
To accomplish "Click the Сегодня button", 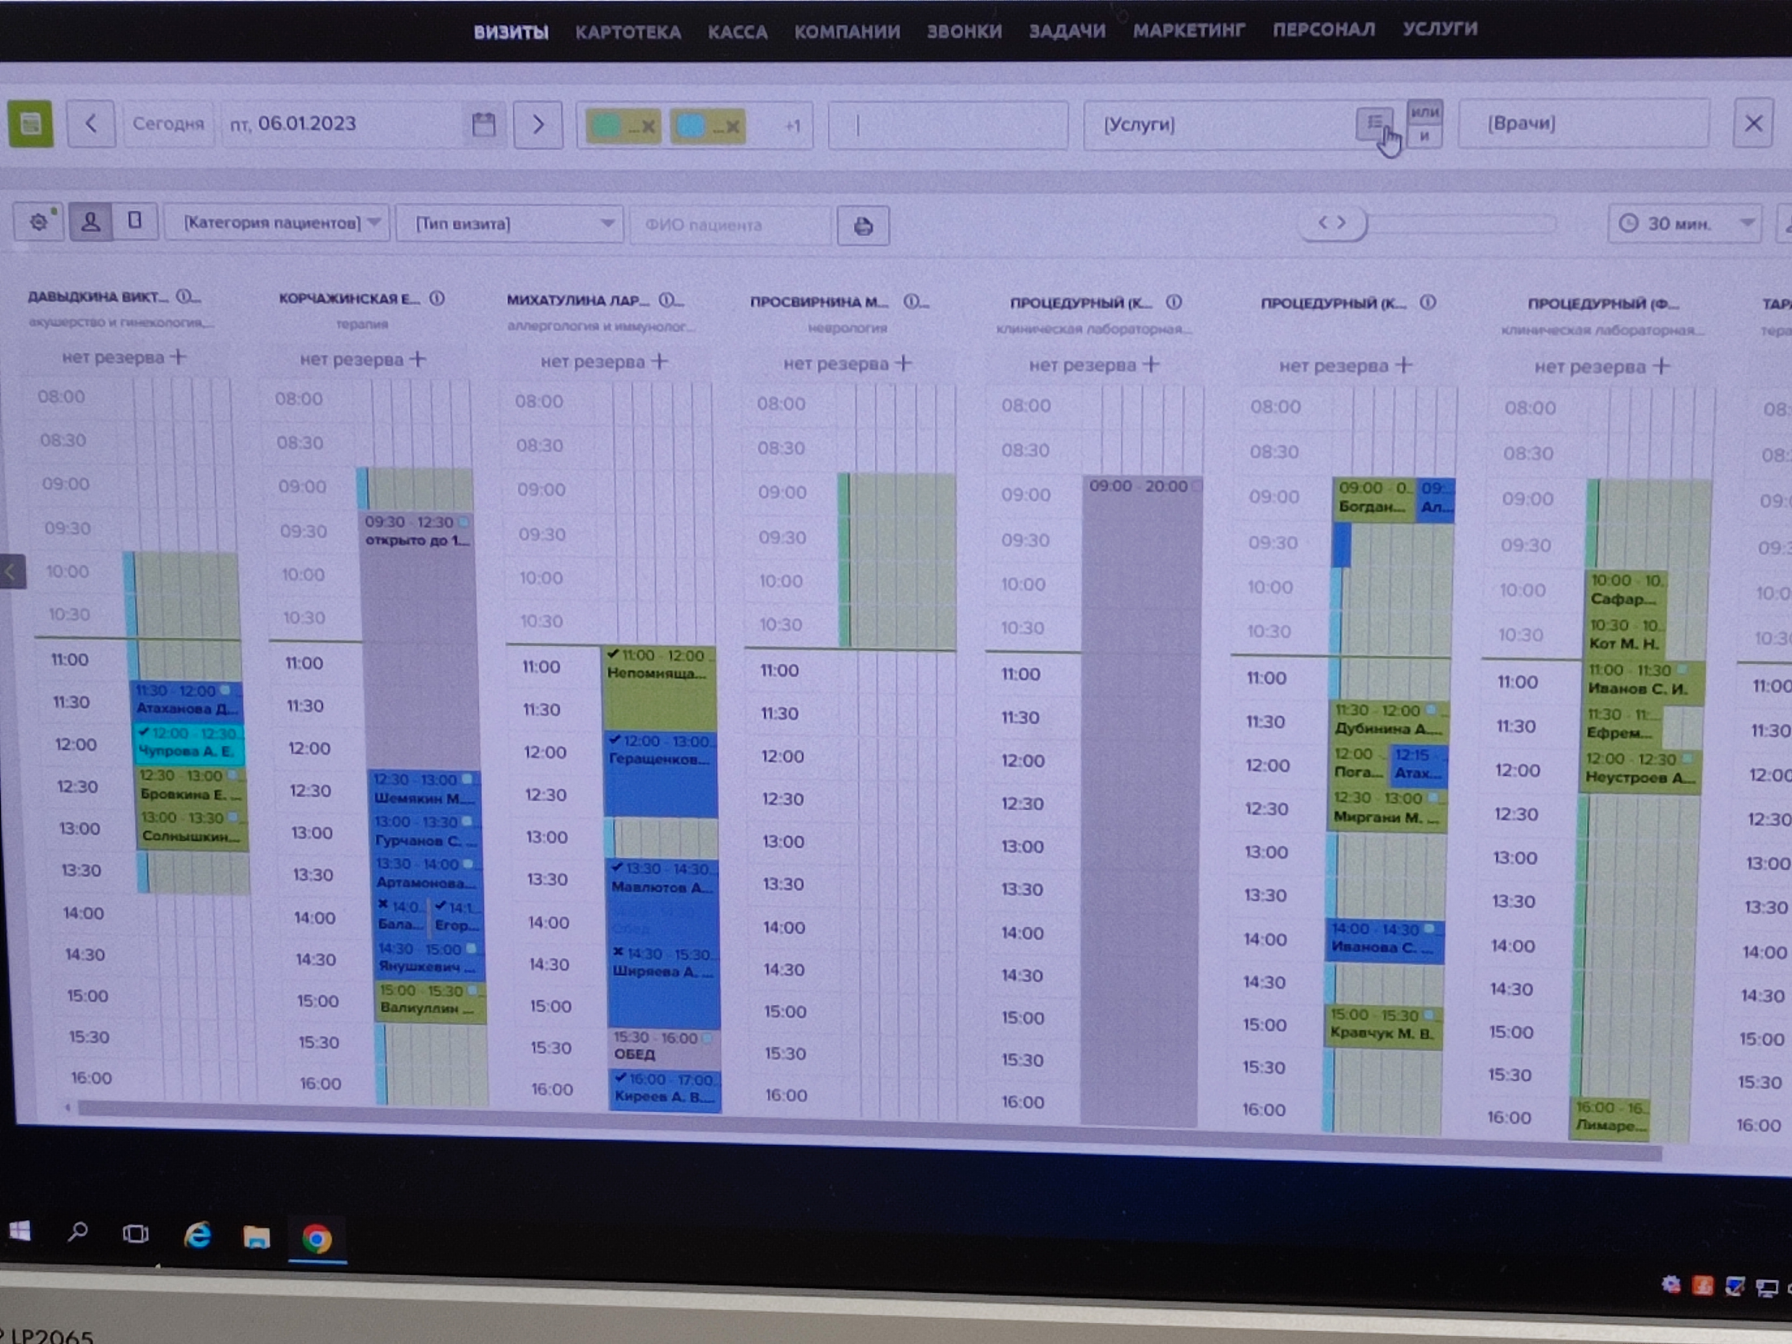I will coord(168,124).
